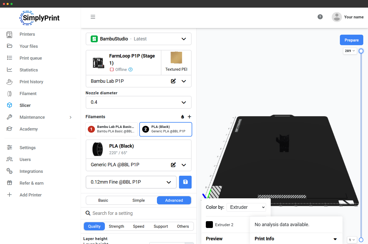Switch to Simple settings mode

click(139, 200)
